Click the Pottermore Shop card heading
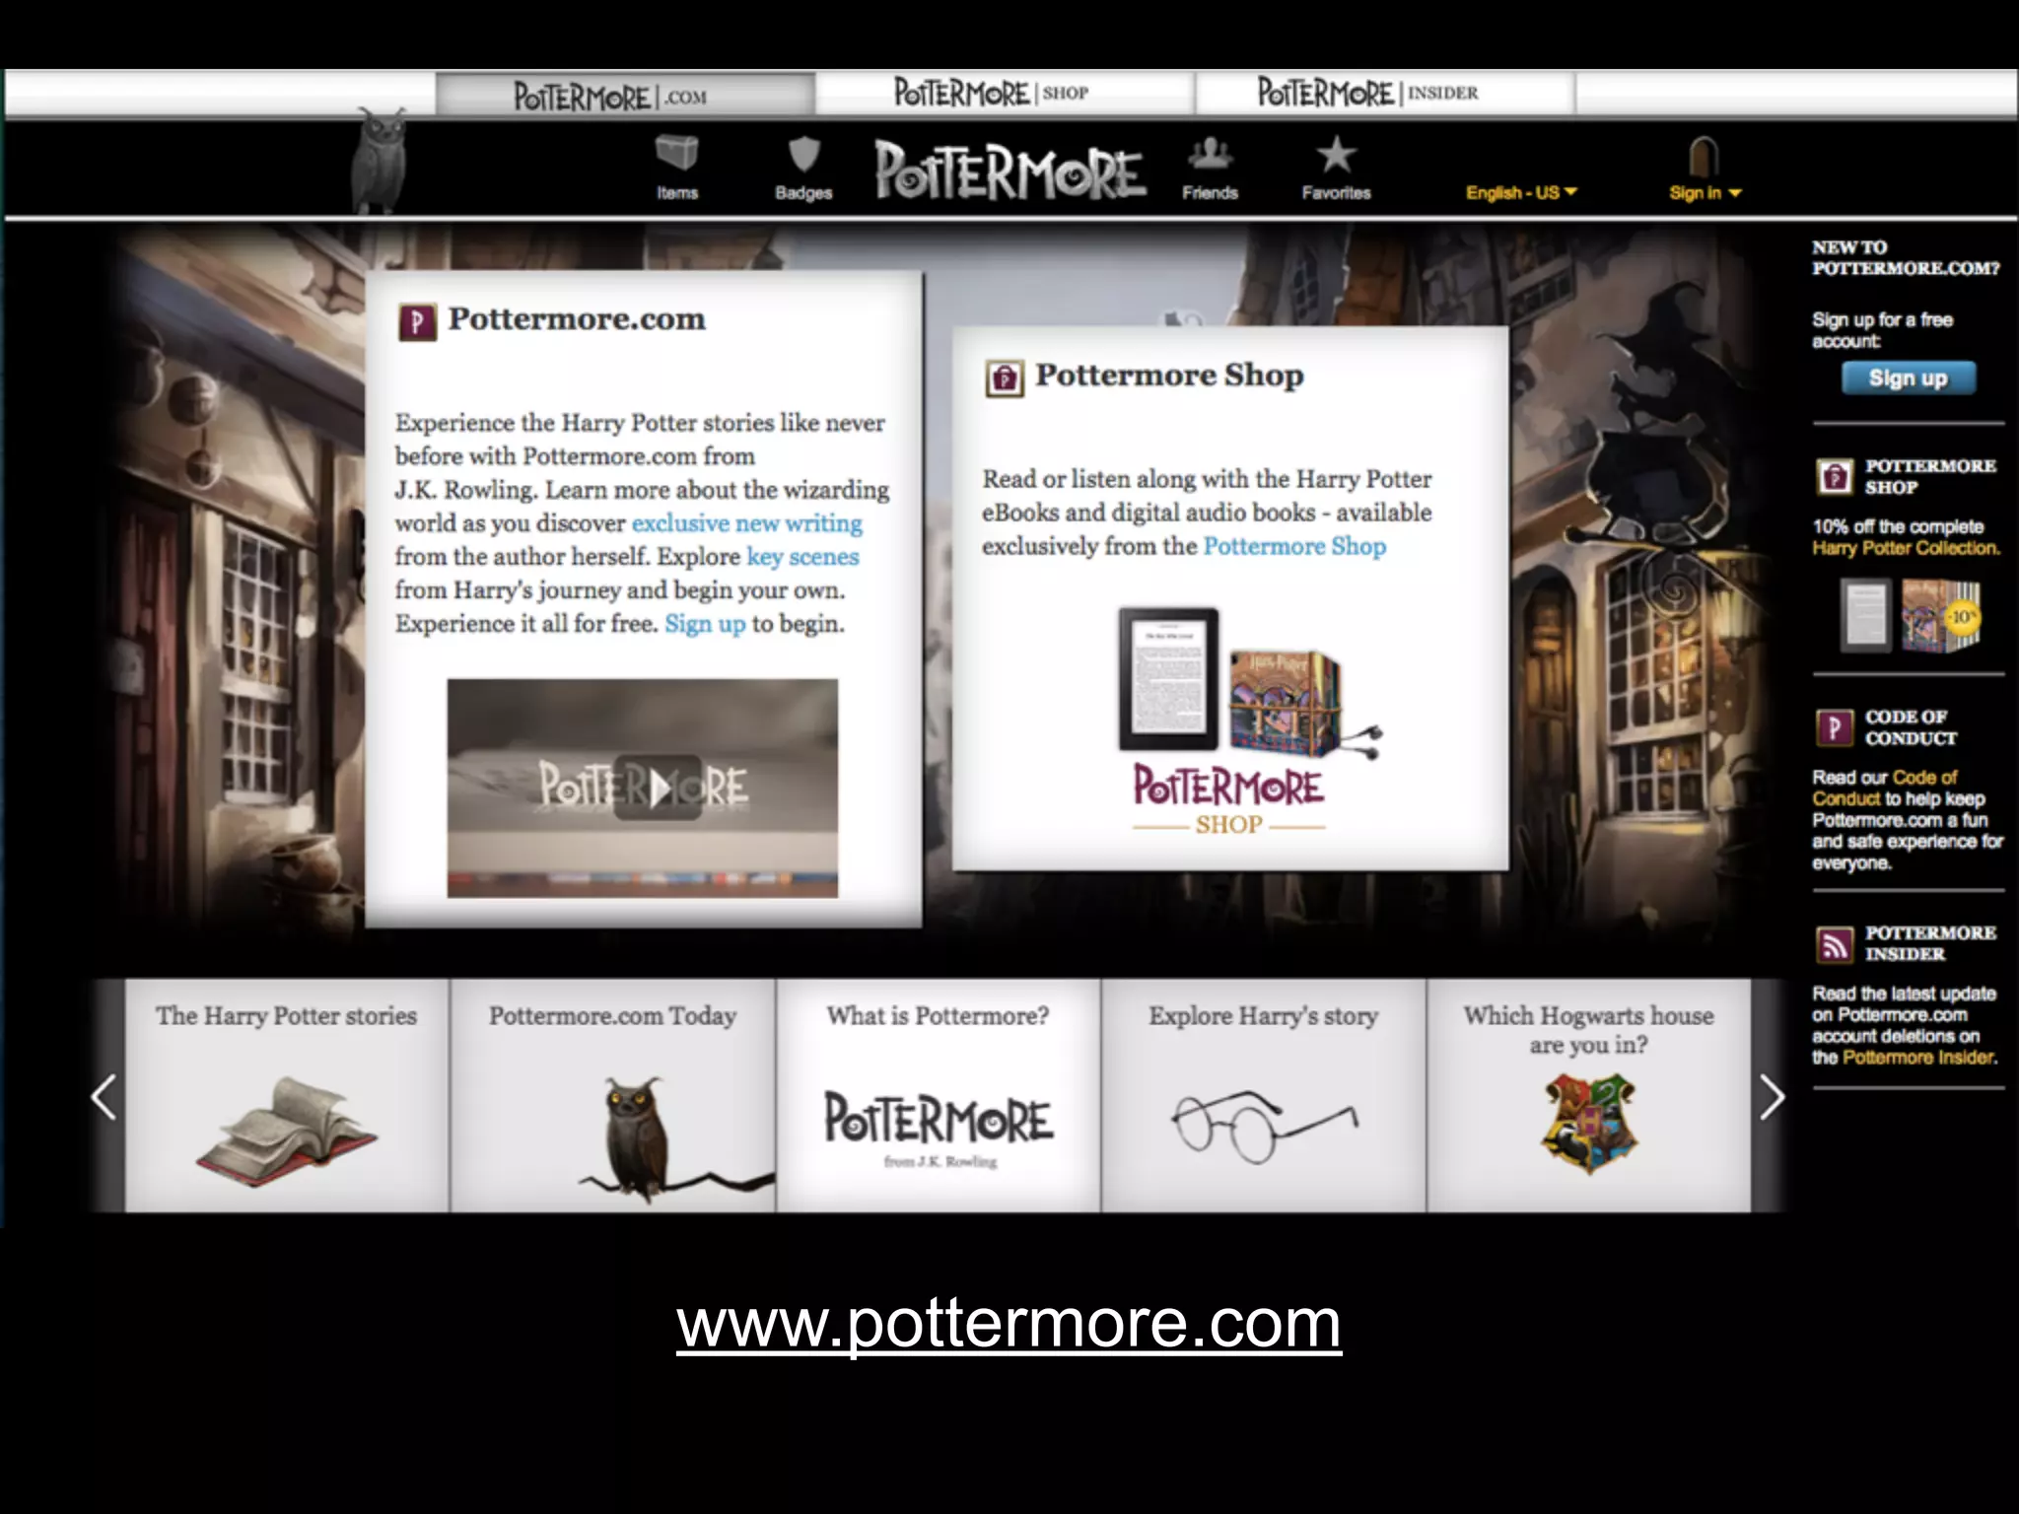This screenshot has width=2019, height=1514. 1169,376
